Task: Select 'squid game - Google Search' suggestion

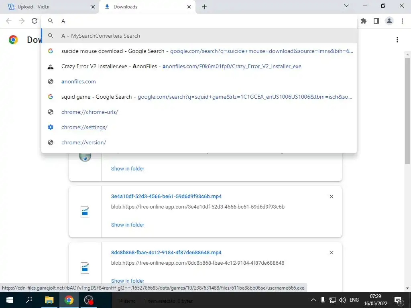Action: point(199,97)
